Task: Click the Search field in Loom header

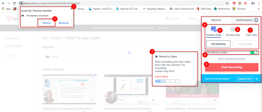Action: pyautogui.click(x=175, y=18)
